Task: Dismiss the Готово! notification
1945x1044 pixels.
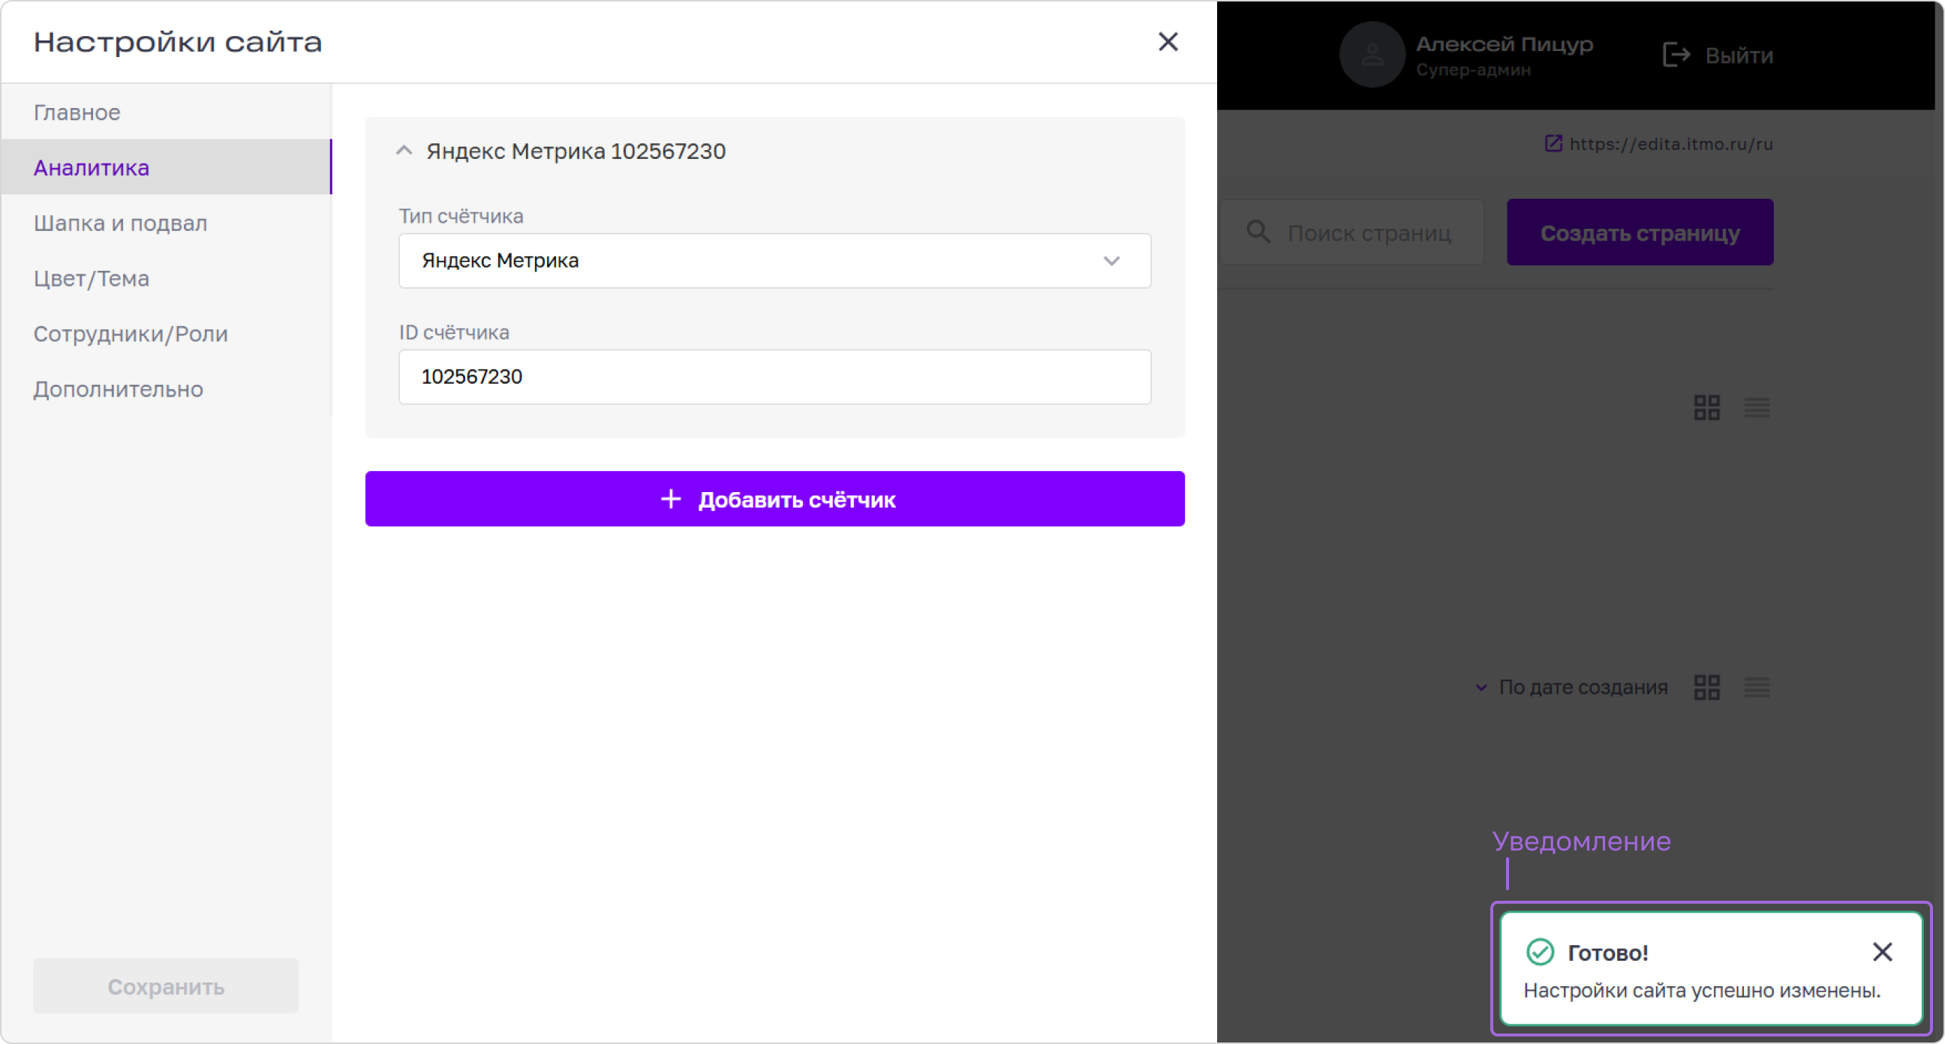Action: (1882, 951)
